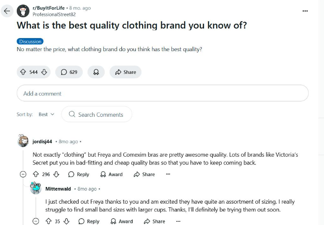Give an award to the post
Image resolution: width=324 pixels, height=225 pixels.
(x=96, y=72)
